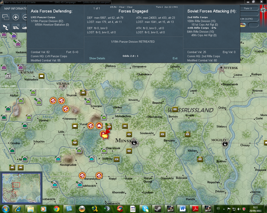
Task: Click 'LVII Panzer Corps' defending header
Action: pos(43,17)
